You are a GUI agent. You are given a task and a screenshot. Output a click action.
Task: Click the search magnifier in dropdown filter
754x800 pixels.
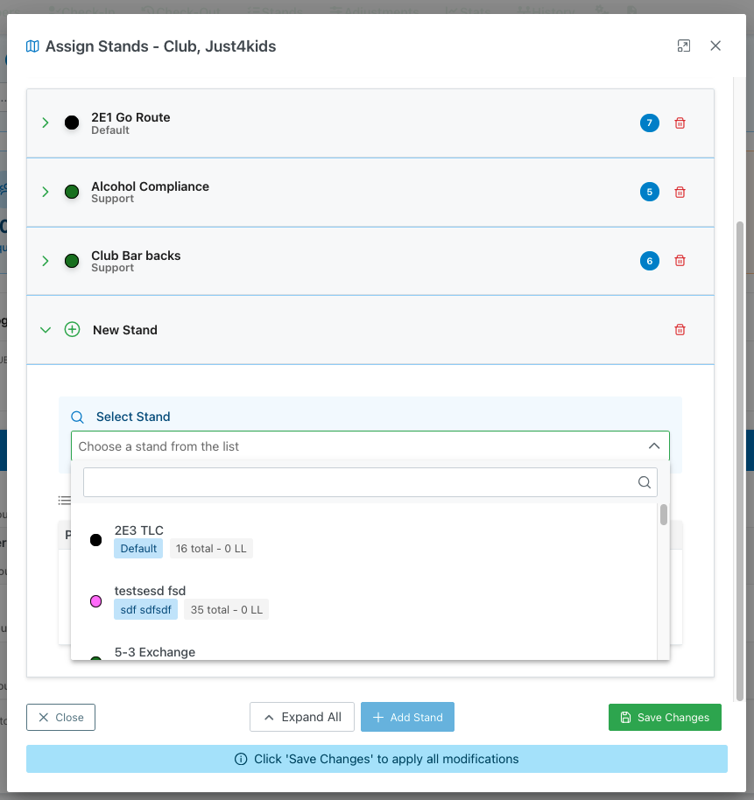click(x=645, y=482)
